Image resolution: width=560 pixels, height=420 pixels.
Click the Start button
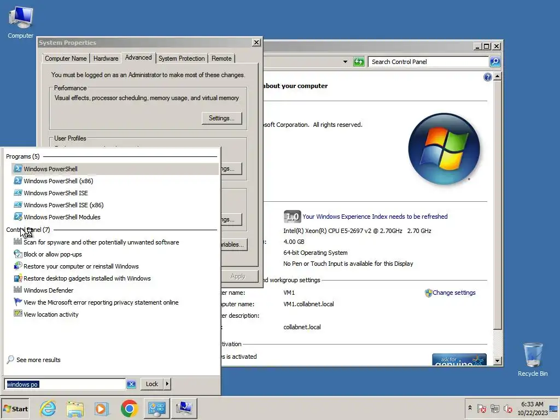point(15,409)
